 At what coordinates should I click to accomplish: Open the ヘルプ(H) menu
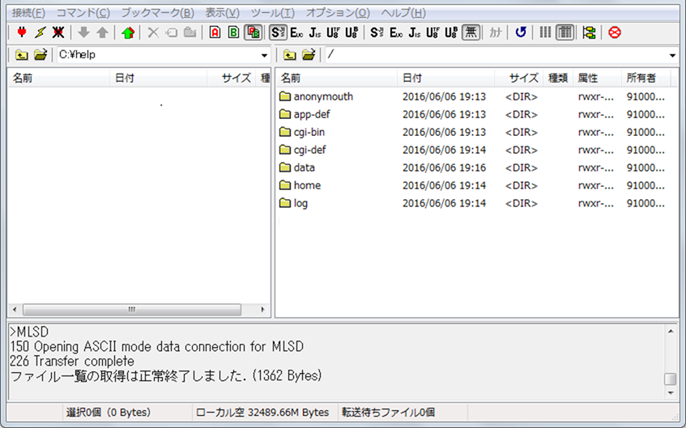tap(403, 13)
